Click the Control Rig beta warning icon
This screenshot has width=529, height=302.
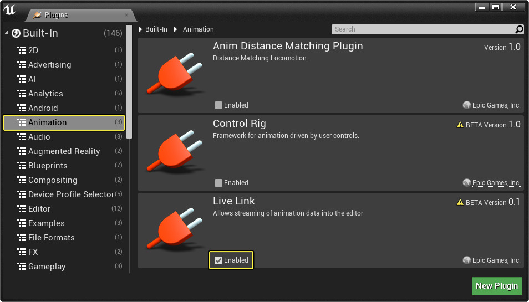click(460, 125)
